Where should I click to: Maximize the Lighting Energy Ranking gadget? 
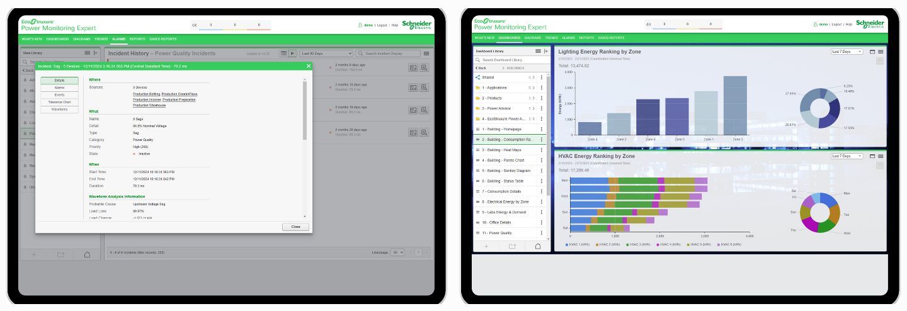[872, 52]
